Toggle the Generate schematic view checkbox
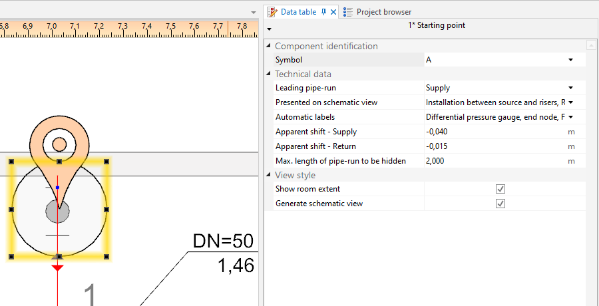The image size is (599, 306). [x=500, y=204]
